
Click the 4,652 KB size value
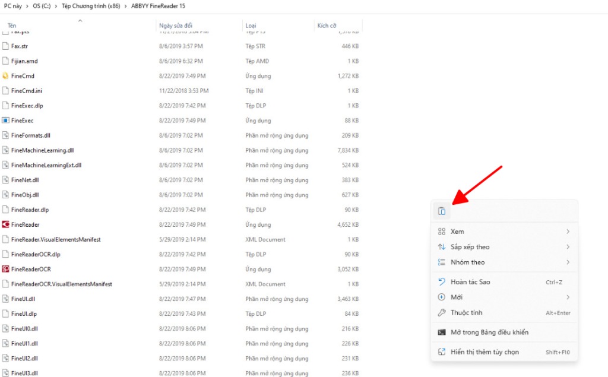(348, 224)
